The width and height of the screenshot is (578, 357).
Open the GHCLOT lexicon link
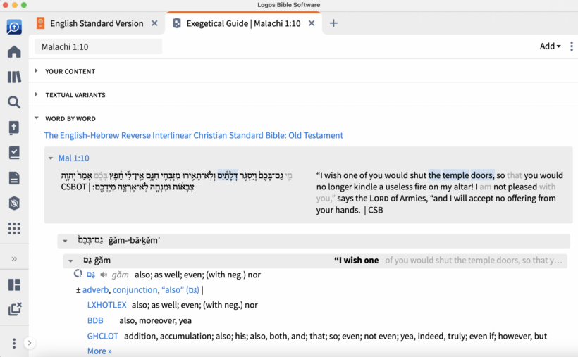[x=102, y=336]
